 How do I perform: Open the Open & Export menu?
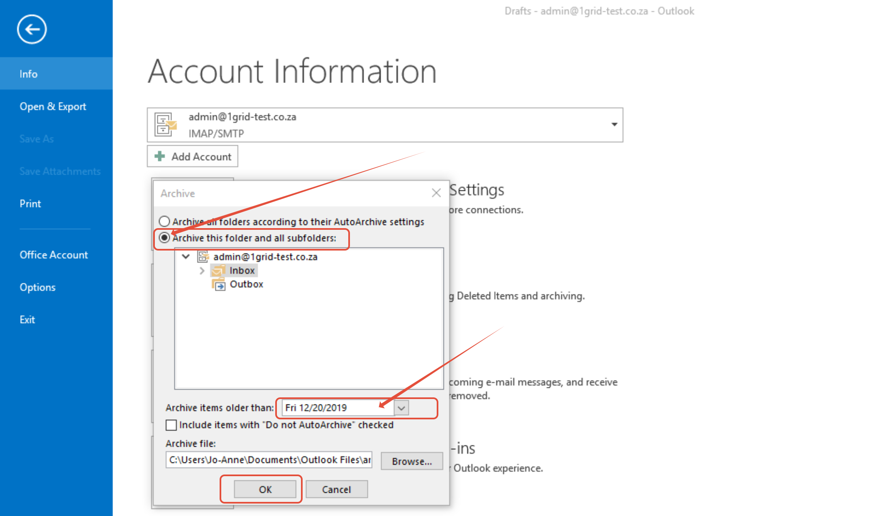pyautogui.click(x=53, y=107)
